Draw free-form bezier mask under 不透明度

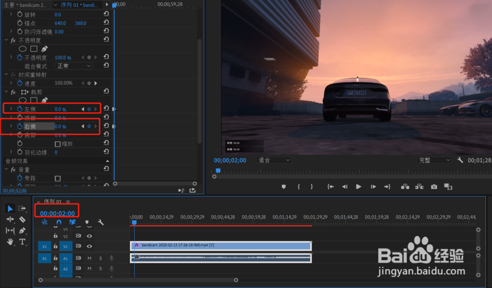point(45,49)
